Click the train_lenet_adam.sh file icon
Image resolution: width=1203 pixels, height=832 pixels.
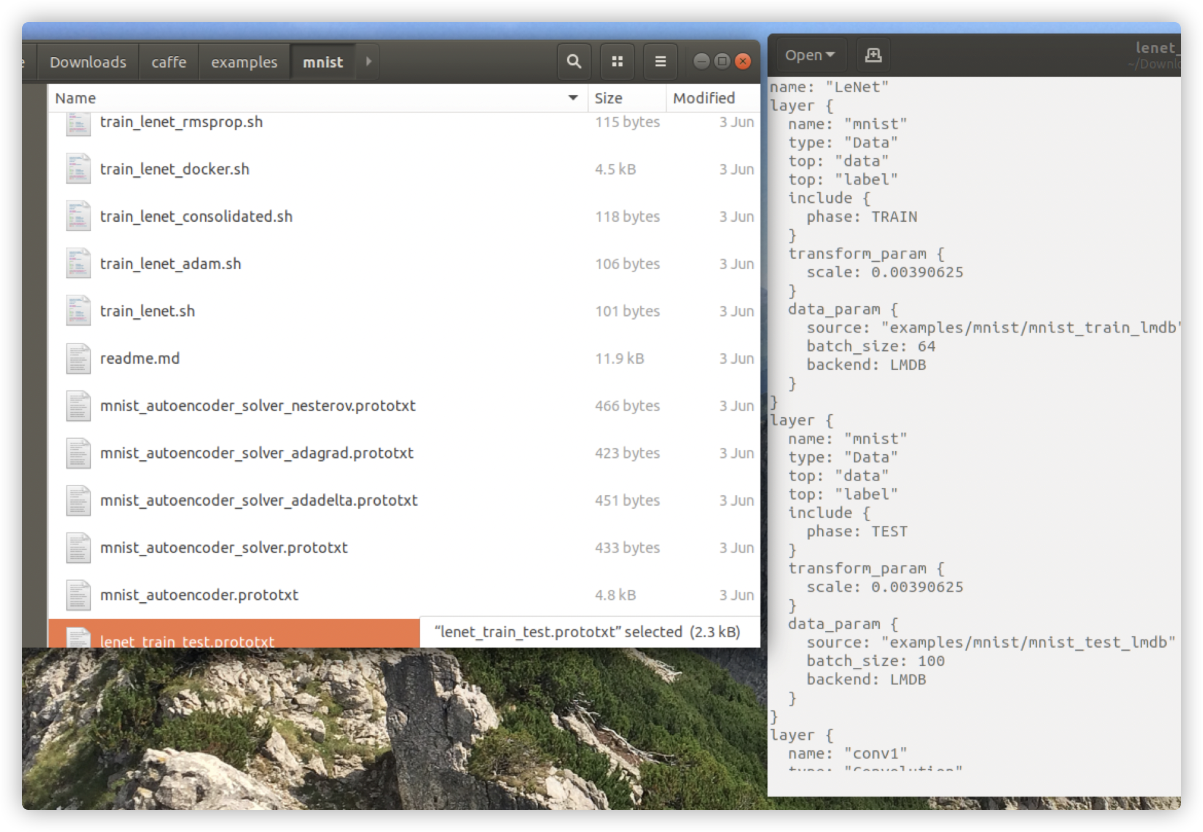78,264
